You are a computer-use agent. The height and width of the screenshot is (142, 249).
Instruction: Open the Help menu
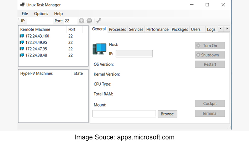[x=58, y=13]
